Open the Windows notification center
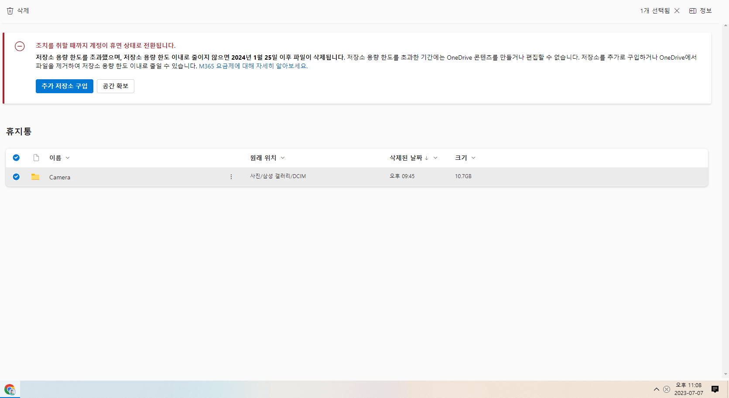Viewport: 729px width, 398px height. tap(715, 389)
